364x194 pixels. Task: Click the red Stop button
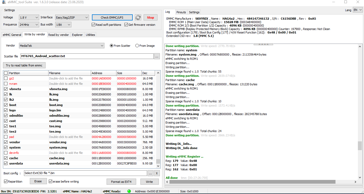[x=150, y=18]
